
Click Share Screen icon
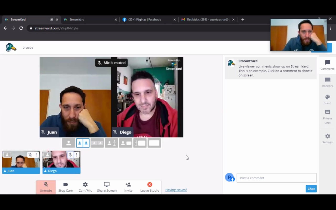[107, 187]
